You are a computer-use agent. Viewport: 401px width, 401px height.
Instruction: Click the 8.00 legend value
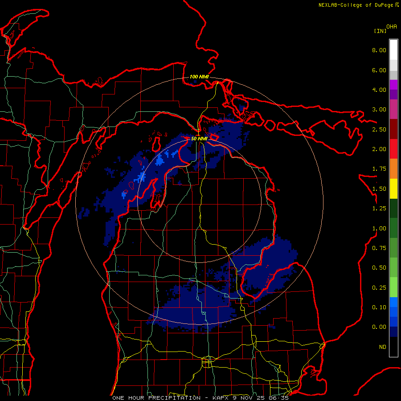[379, 50]
